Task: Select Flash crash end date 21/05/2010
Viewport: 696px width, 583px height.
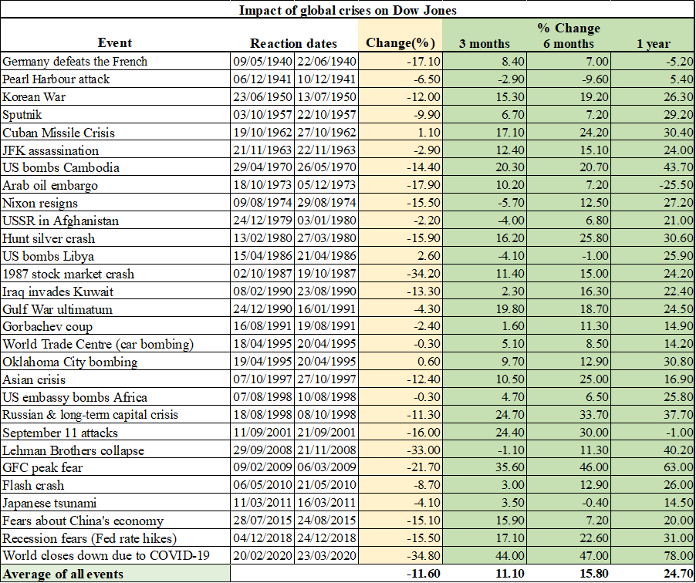Action: pyautogui.click(x=326, y=485)
